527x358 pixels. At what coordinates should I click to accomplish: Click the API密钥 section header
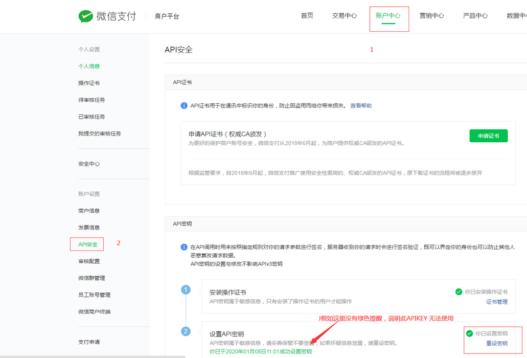point(183,224)
